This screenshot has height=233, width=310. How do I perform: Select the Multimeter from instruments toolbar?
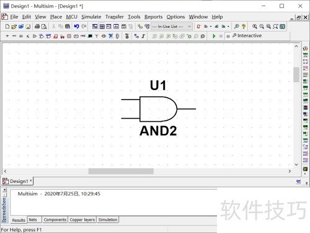tap(305, 49)
